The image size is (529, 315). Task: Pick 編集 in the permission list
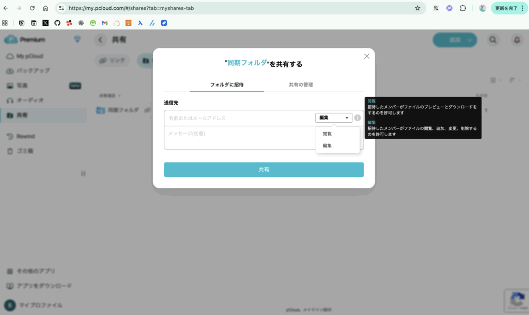[x=328, y=146]
